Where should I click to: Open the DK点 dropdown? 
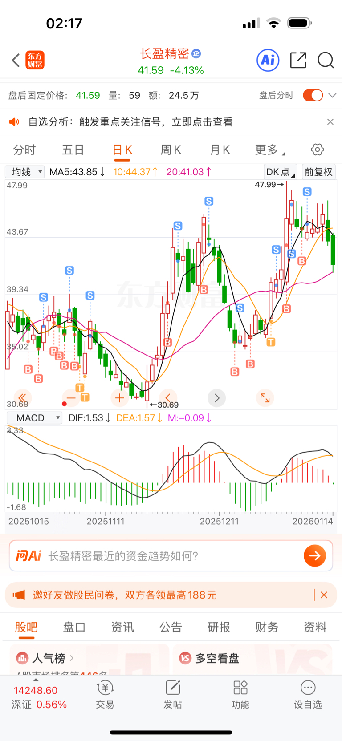(x=281, y=172)
